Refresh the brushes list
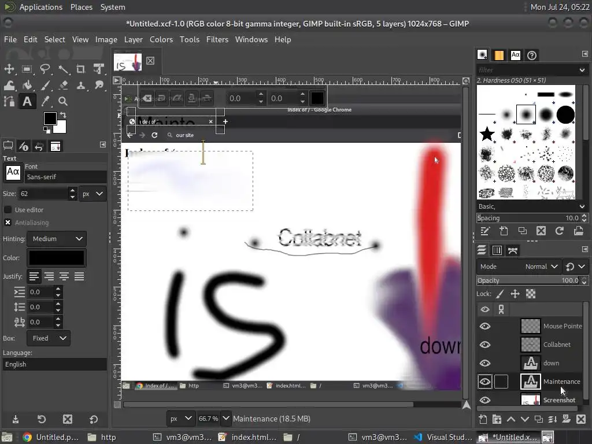Screen dimensions: 592x444 [560, 231]
